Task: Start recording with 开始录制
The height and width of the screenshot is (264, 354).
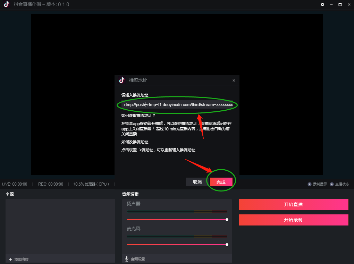Action: tap(294, 220)
